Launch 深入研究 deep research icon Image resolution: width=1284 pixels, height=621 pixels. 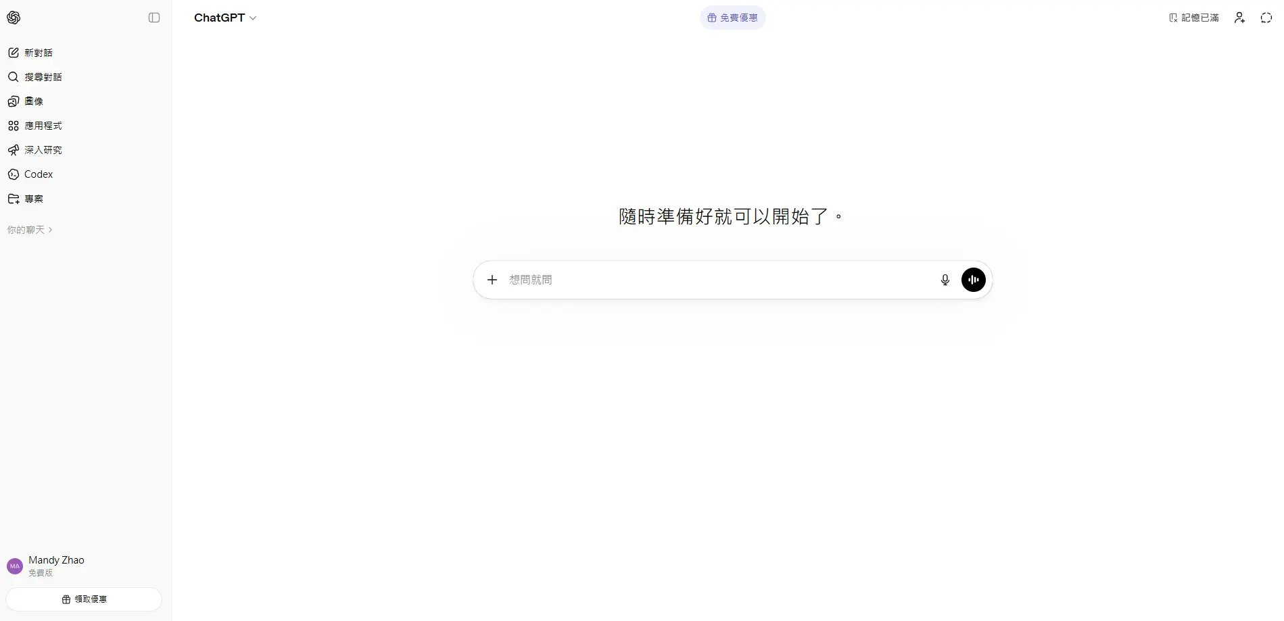point(14,149)
